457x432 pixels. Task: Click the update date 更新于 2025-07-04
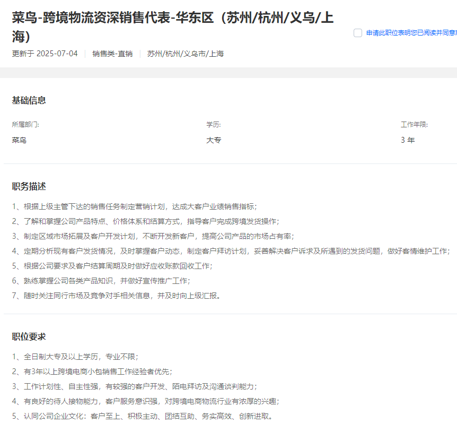click(45, 54)
